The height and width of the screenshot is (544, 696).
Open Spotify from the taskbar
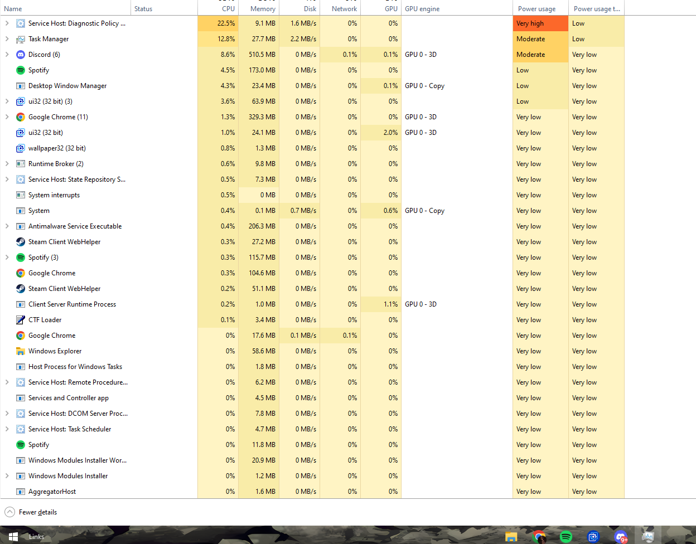[565, 536]
